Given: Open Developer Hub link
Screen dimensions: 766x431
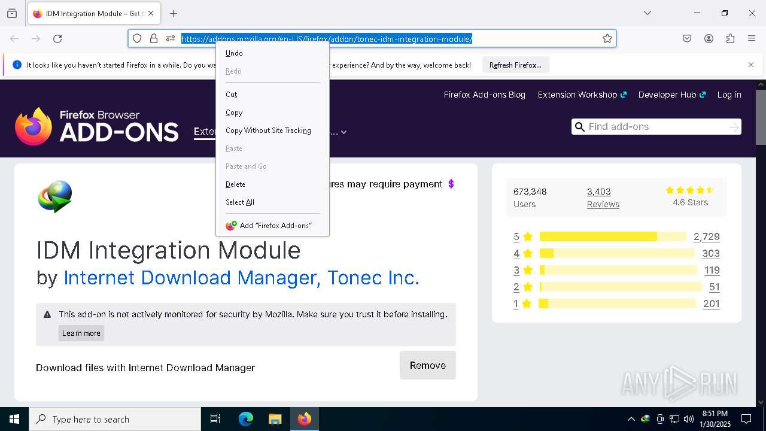Looking at the screenshot, I should [672, 95].
